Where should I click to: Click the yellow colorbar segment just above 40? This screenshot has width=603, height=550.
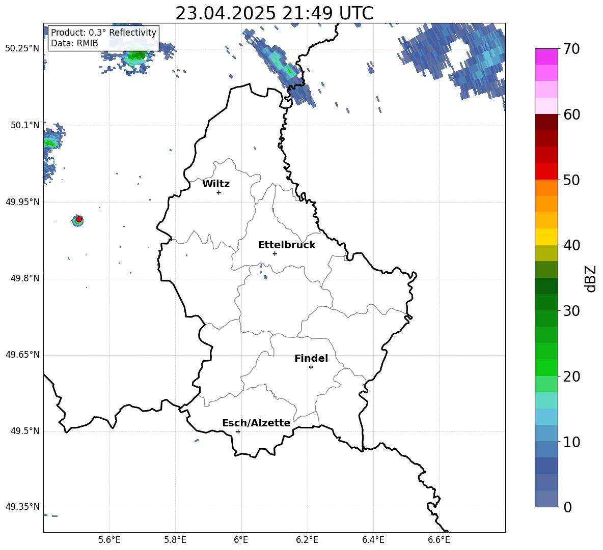pyautogui.click(x=546, y=237)
